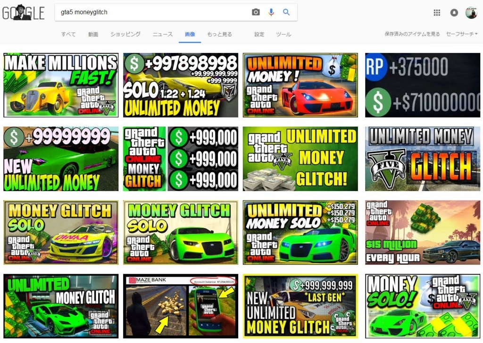The width and height of the screenshot is (483, 343).
Task: View 保存済みのアイテムを見る link
Action: (x=412, y=34)
